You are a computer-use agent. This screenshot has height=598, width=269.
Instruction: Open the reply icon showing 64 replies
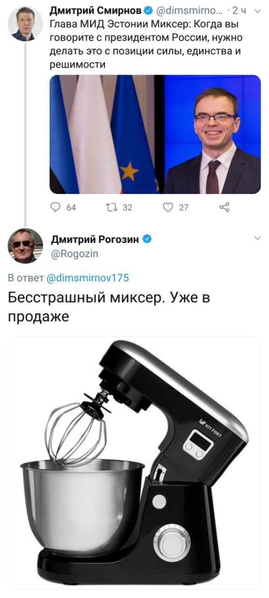[56, 207]
